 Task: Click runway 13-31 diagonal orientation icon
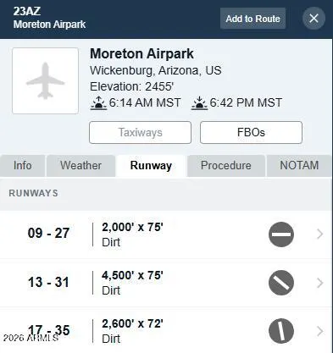point(281,283)
